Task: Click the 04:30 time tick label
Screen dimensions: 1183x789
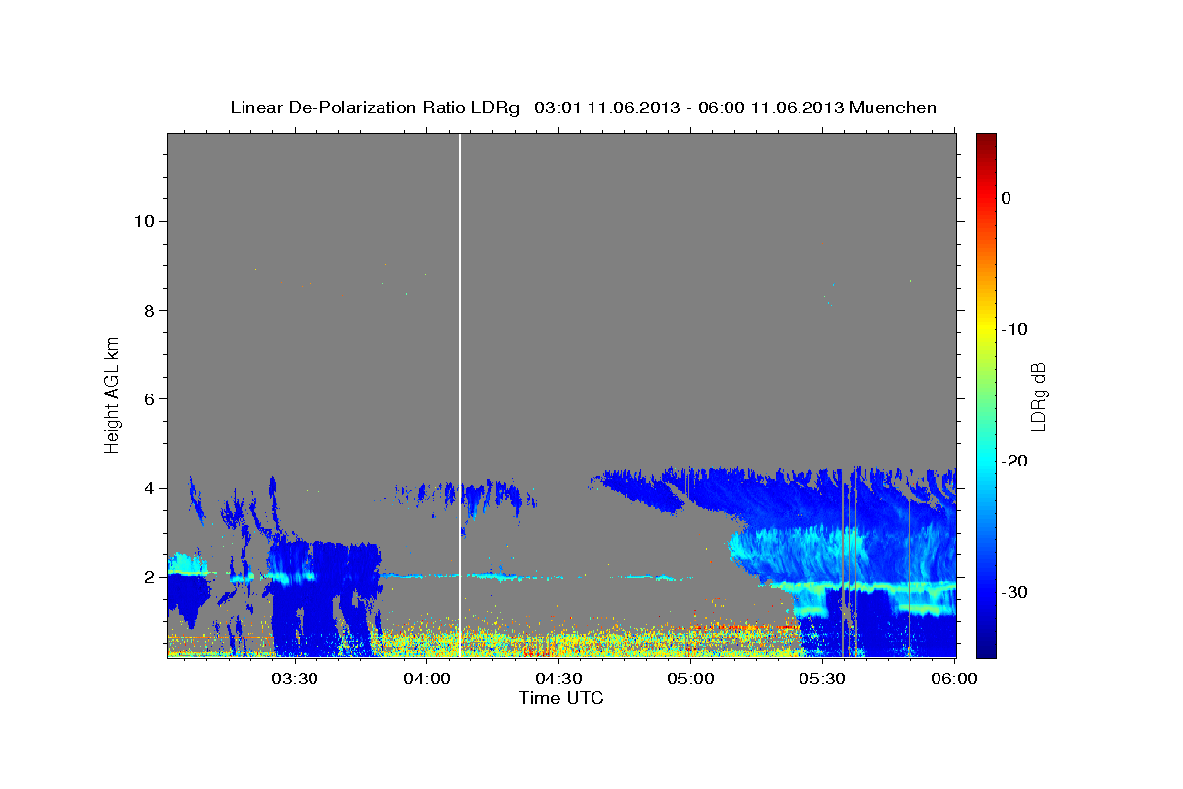Action: [559, 679]
